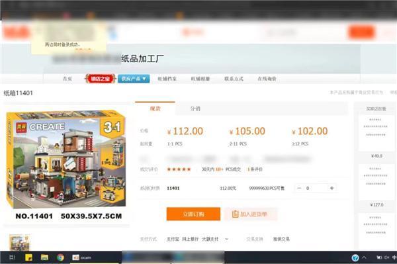Click the orange 立即订购 button

pyautogui.click(x=193, y=214)
